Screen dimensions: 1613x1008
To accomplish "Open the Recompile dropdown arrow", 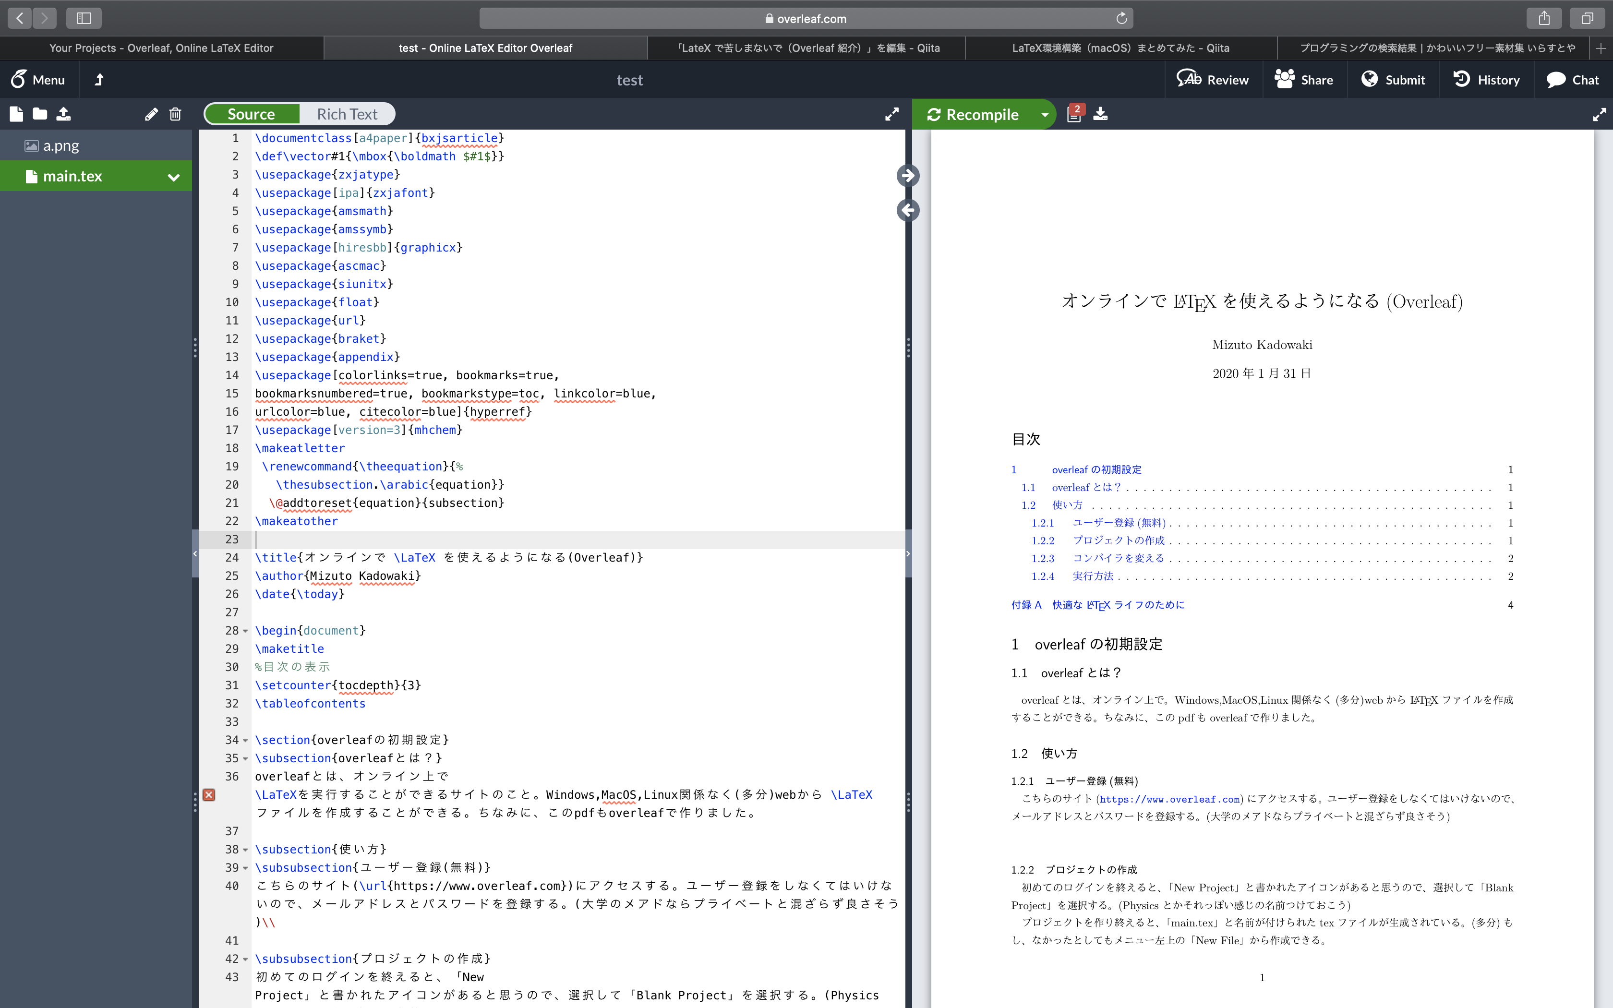I will tap(1045, 115).
